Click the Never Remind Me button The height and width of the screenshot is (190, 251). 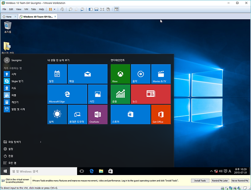click(x=240, y=181)
